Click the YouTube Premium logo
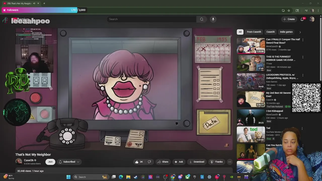The height and width of the screenshot is (181, 322). point(21,19)
